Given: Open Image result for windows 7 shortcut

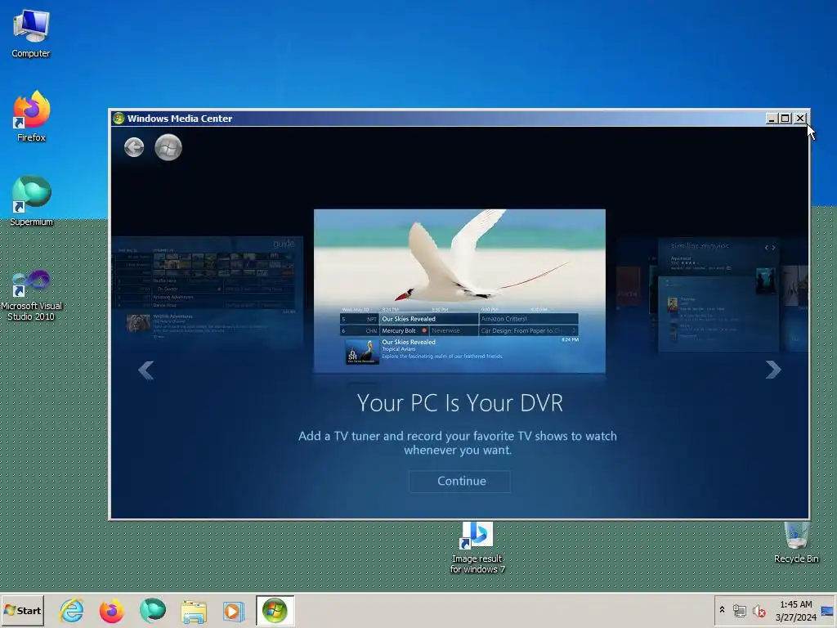Looking at the screenshot, I should click(477, 549).
